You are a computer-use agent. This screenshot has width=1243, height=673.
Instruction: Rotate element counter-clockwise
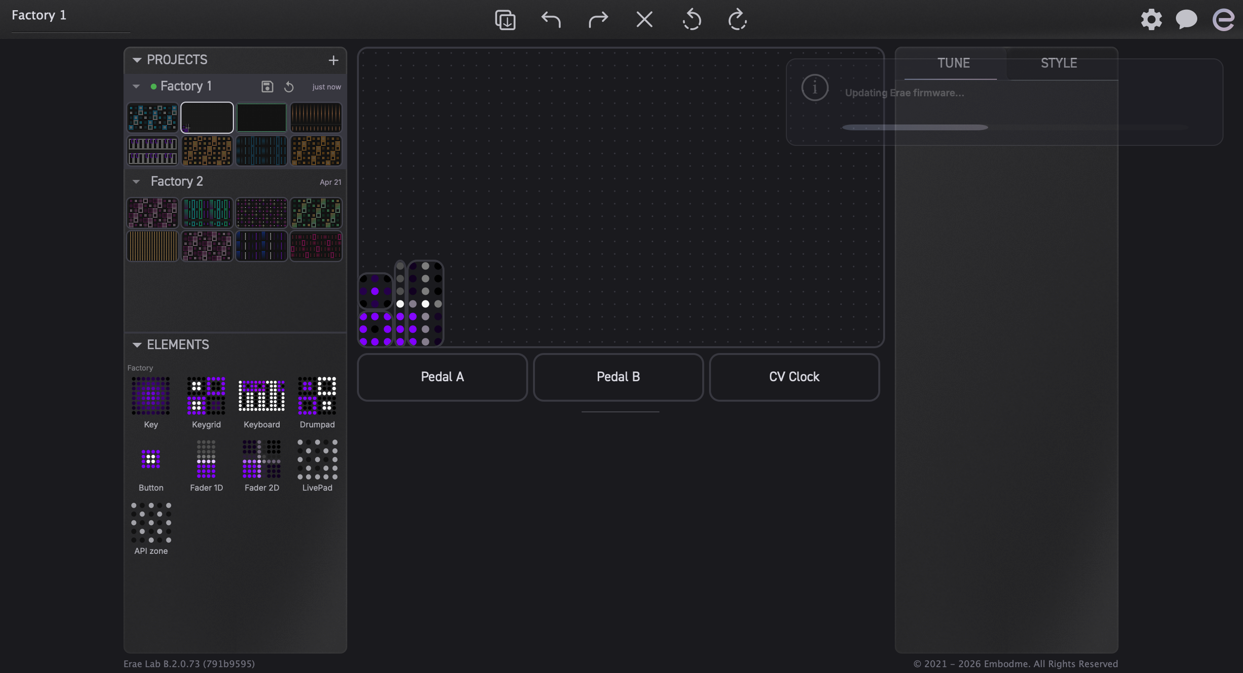click(692, 20)
